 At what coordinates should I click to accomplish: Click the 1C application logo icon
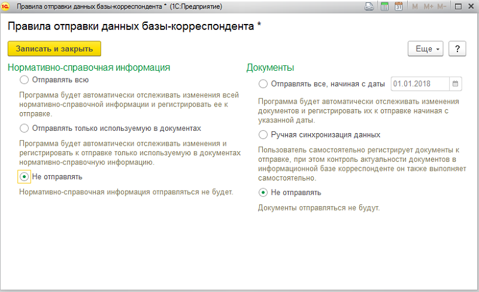tap(5, 7)
